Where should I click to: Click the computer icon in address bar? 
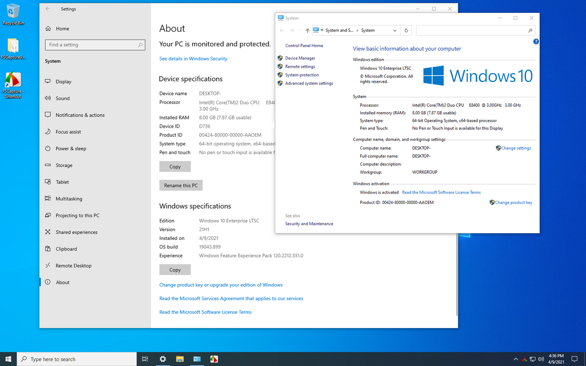pos(316,30)
